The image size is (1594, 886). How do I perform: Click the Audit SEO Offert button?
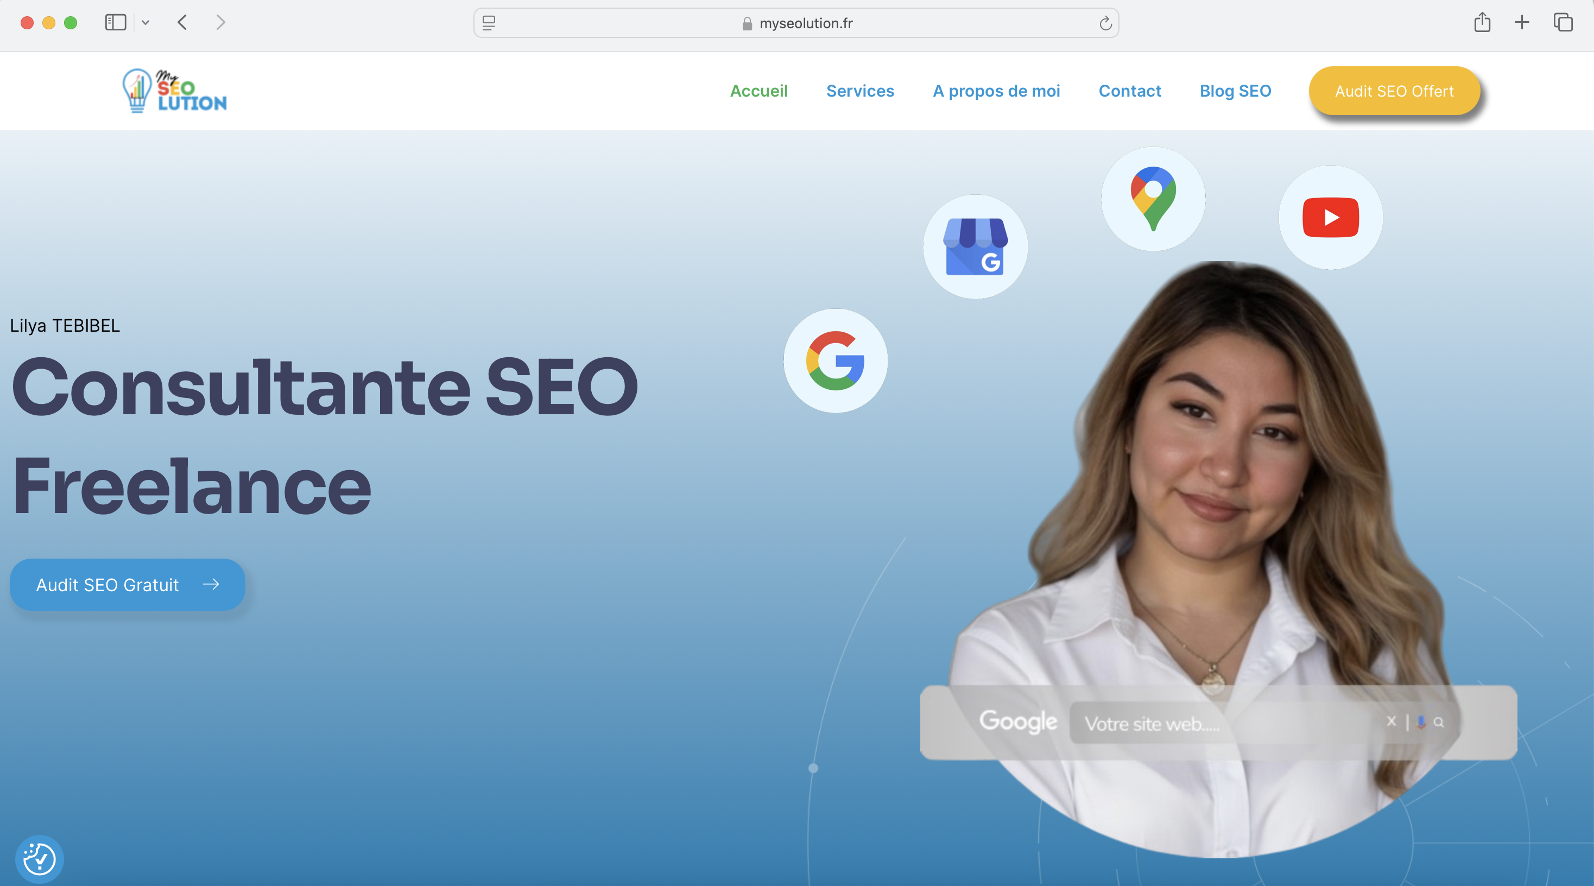click(x=1394, y=91)
